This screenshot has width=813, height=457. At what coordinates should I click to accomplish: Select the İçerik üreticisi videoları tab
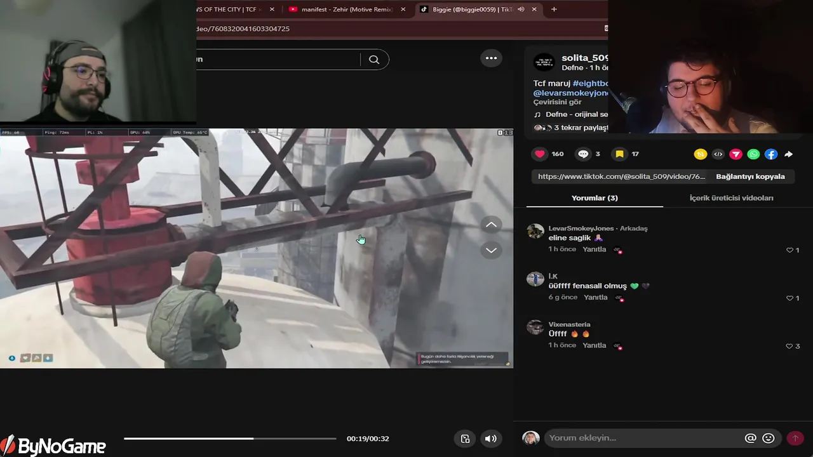(731, 198)
